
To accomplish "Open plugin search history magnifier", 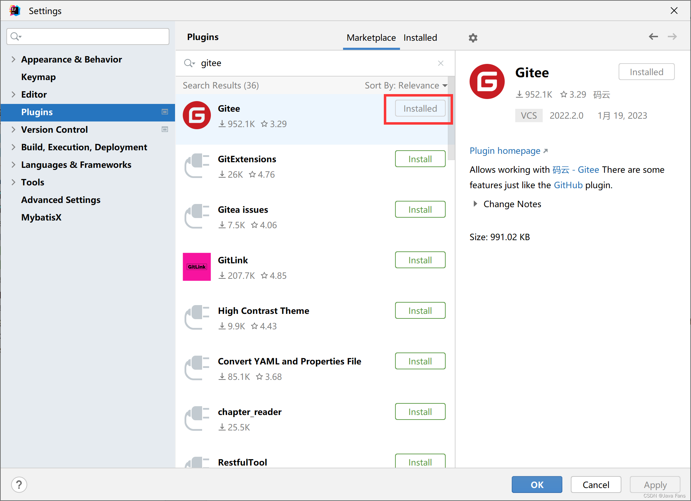I will (x=189, y=63).
